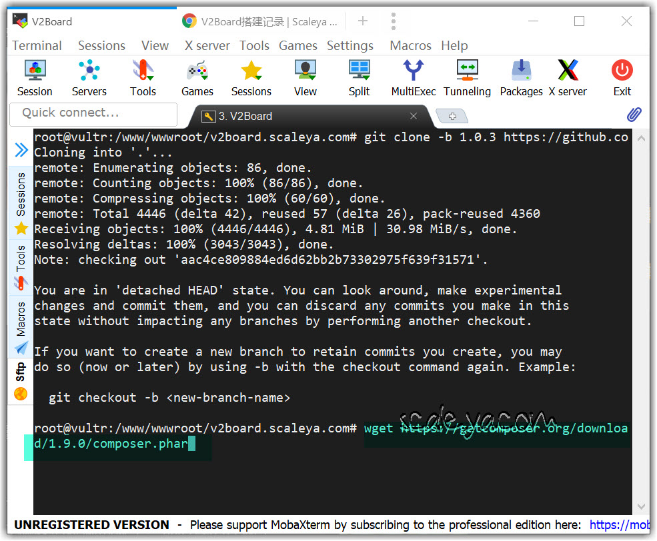Launch the MultiExec mode icon
This screenshot has width=657, height=541.
coord(413,77)
